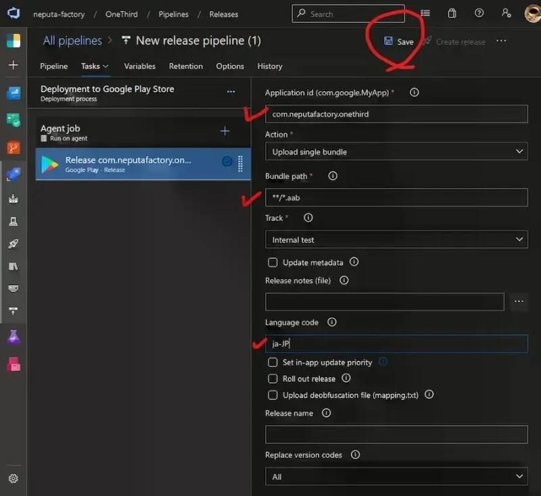Click the plus icon to add task to Agent job
The width and height of the screenshot is (541, 496).
tap(225, 131)
